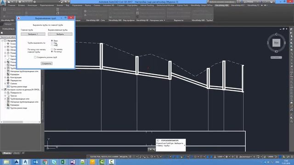Toggle the 'МОДЕЛЬ' status bar button
Image resolution: width=294 pixels, height=165 pixels.
pos(124,157)
